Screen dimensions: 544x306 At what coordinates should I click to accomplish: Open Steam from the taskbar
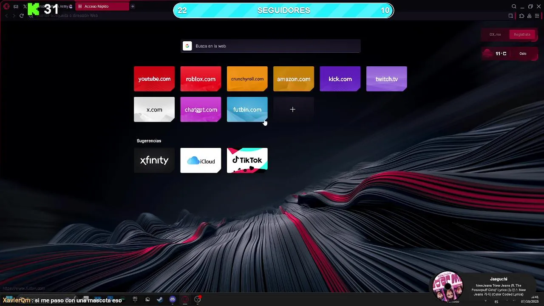tap(160, 299)
